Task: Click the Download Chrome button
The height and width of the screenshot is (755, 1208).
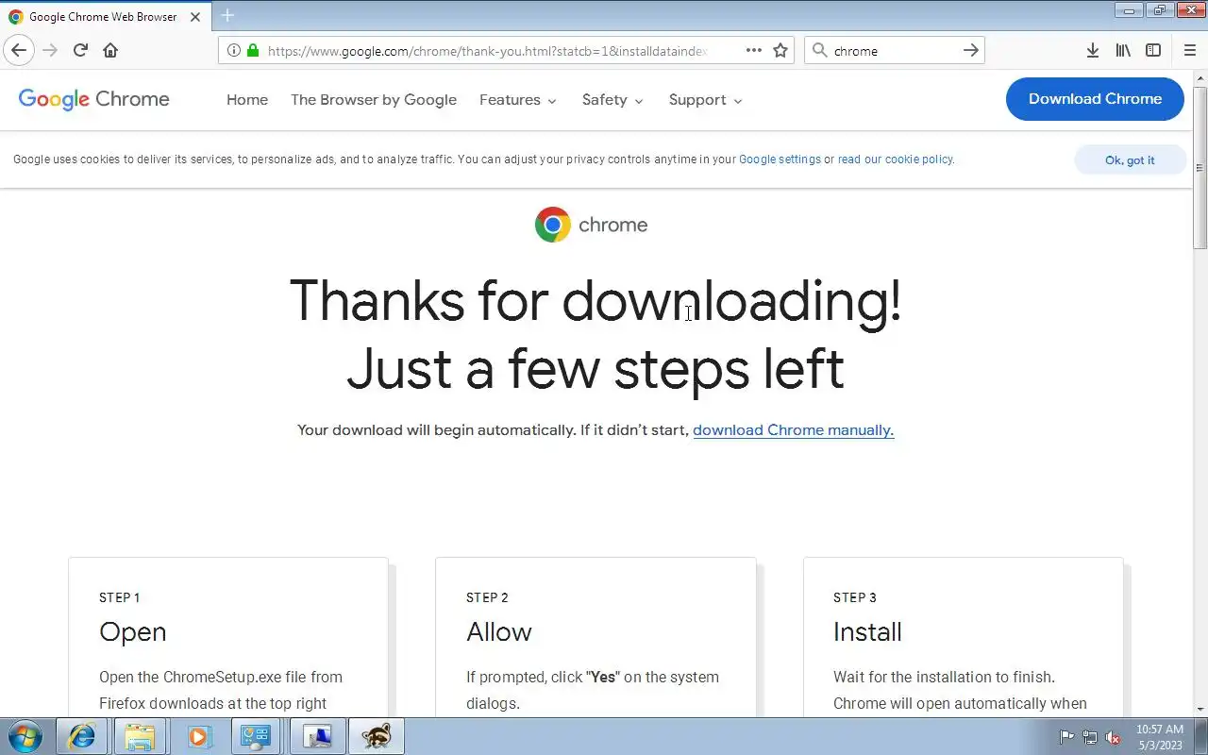Action: [1095, 99]
